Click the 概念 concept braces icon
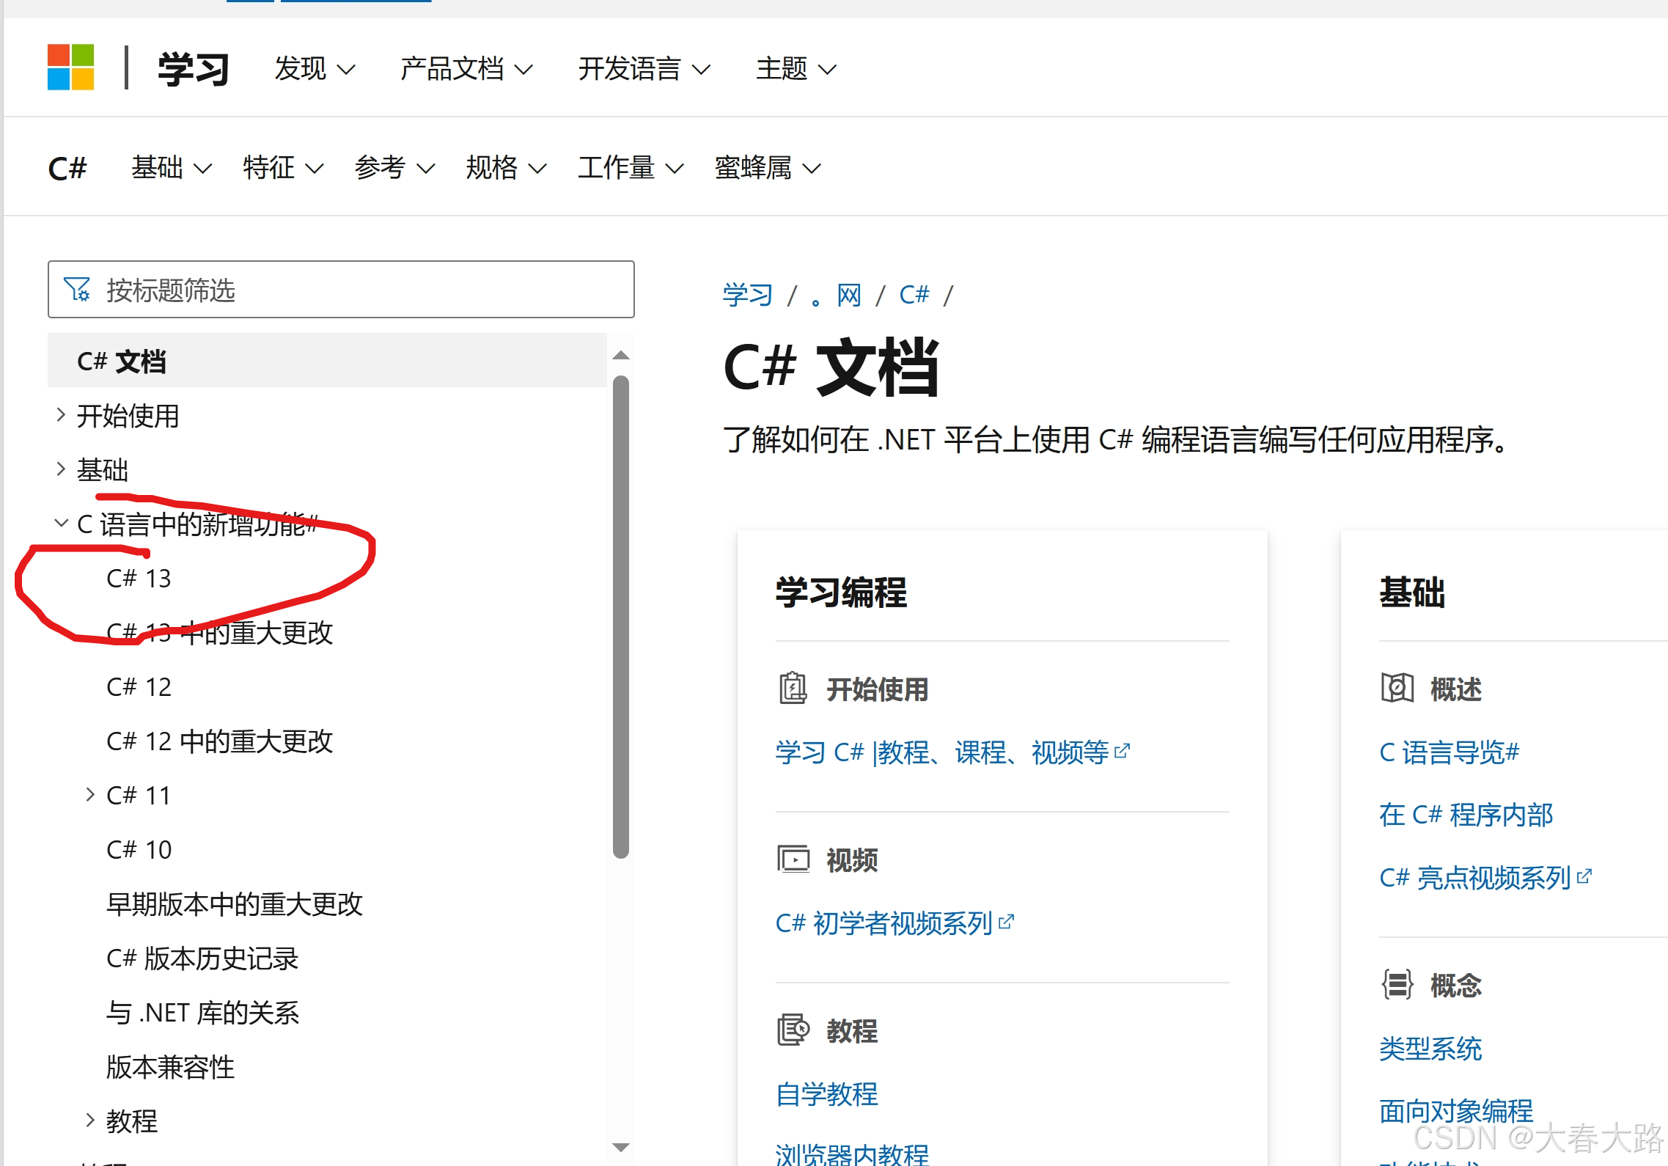The image size is (1668, 1166). click(x=1397, y=984)
